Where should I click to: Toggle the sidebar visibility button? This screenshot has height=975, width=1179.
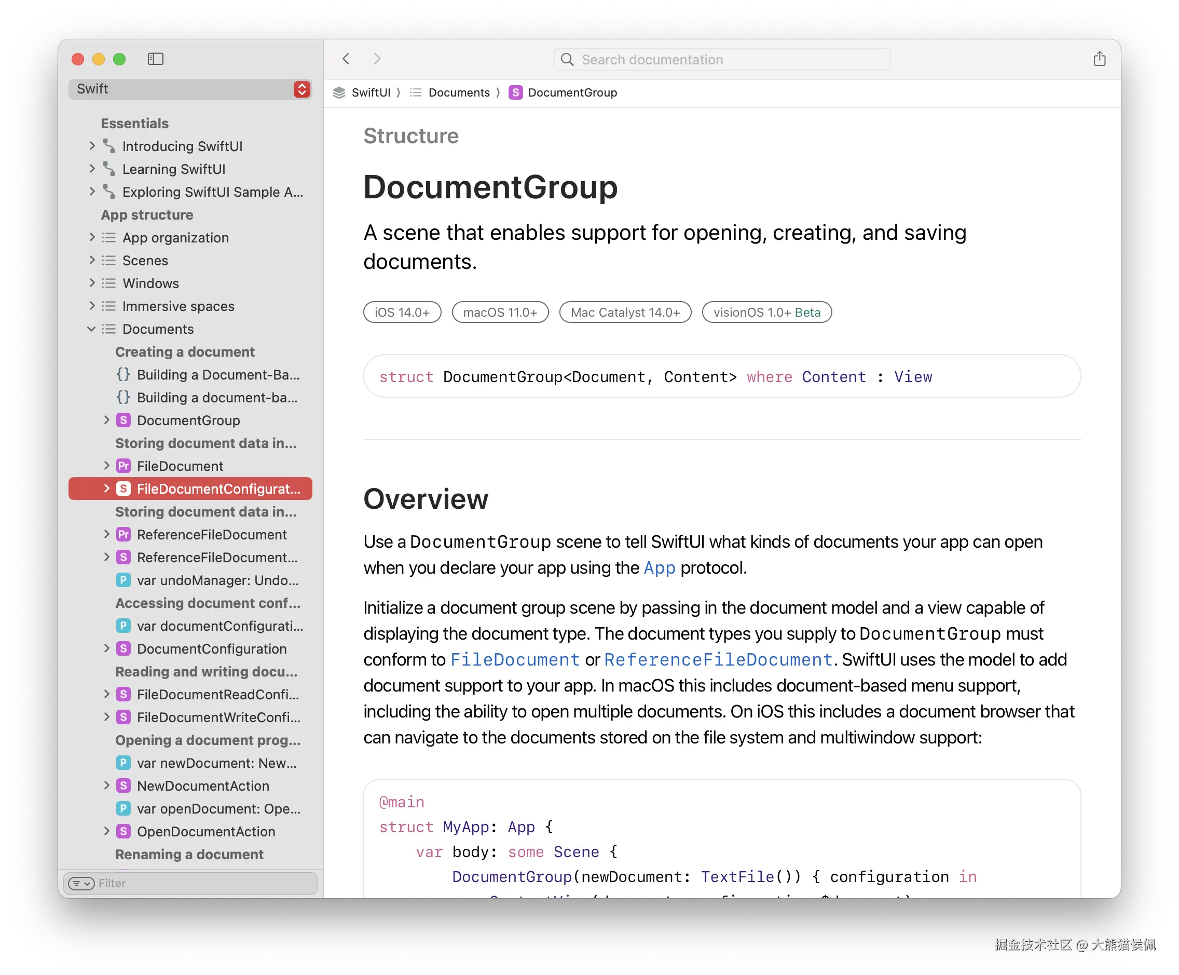tap(156, 59)
